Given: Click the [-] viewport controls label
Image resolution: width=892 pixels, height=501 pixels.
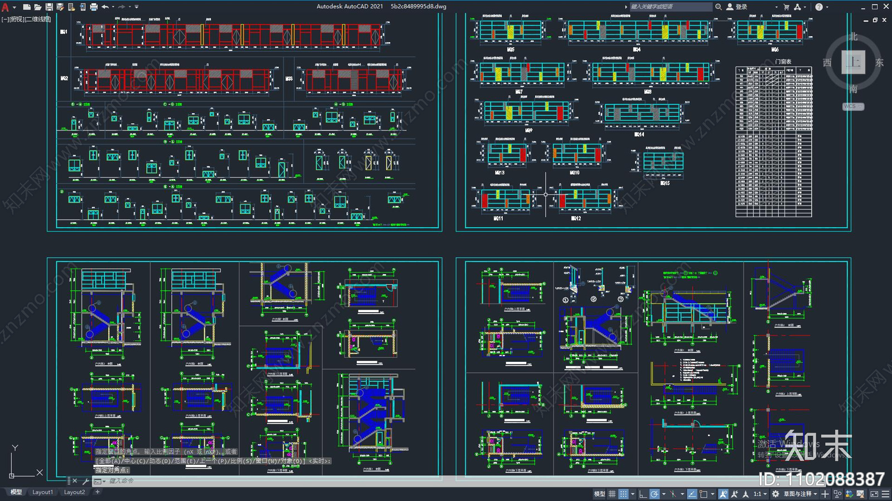Looking at the screenshot, I should click(4, 19).
